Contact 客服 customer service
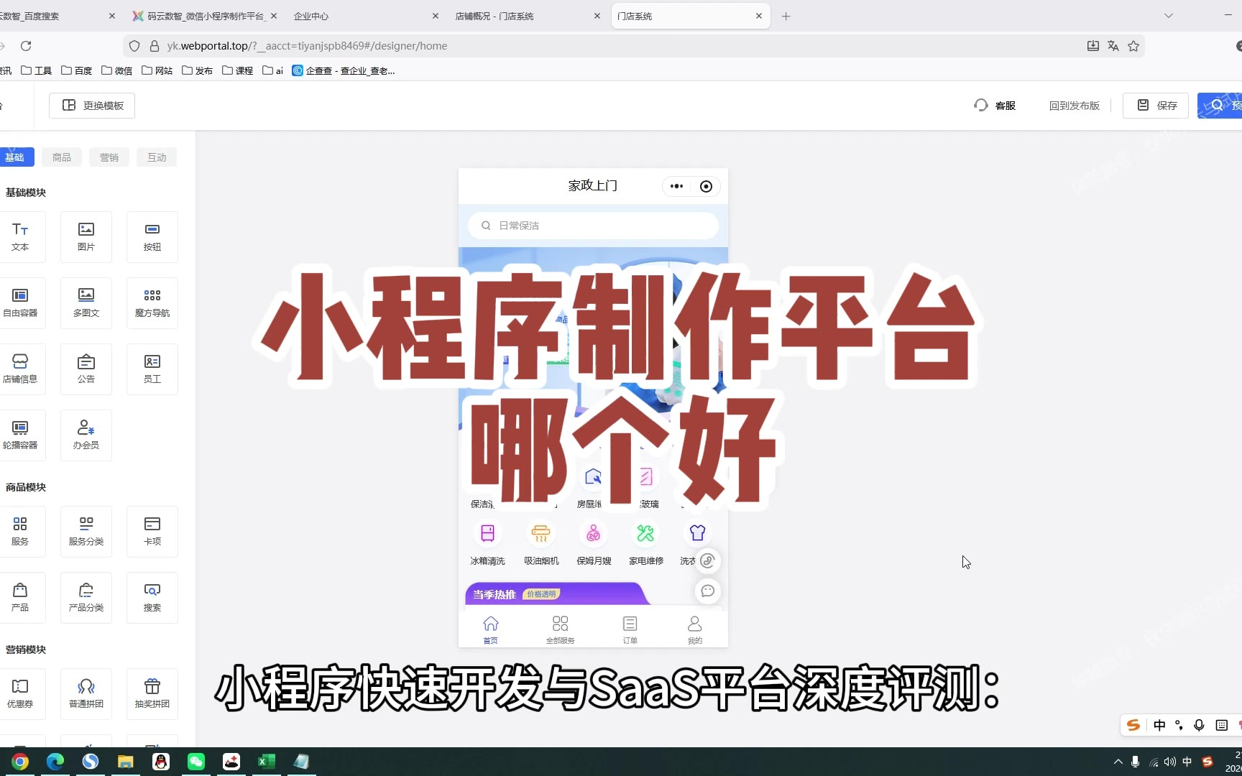Screen dimensions: 1242x776 pyautogui.click(x=995, y=106)
